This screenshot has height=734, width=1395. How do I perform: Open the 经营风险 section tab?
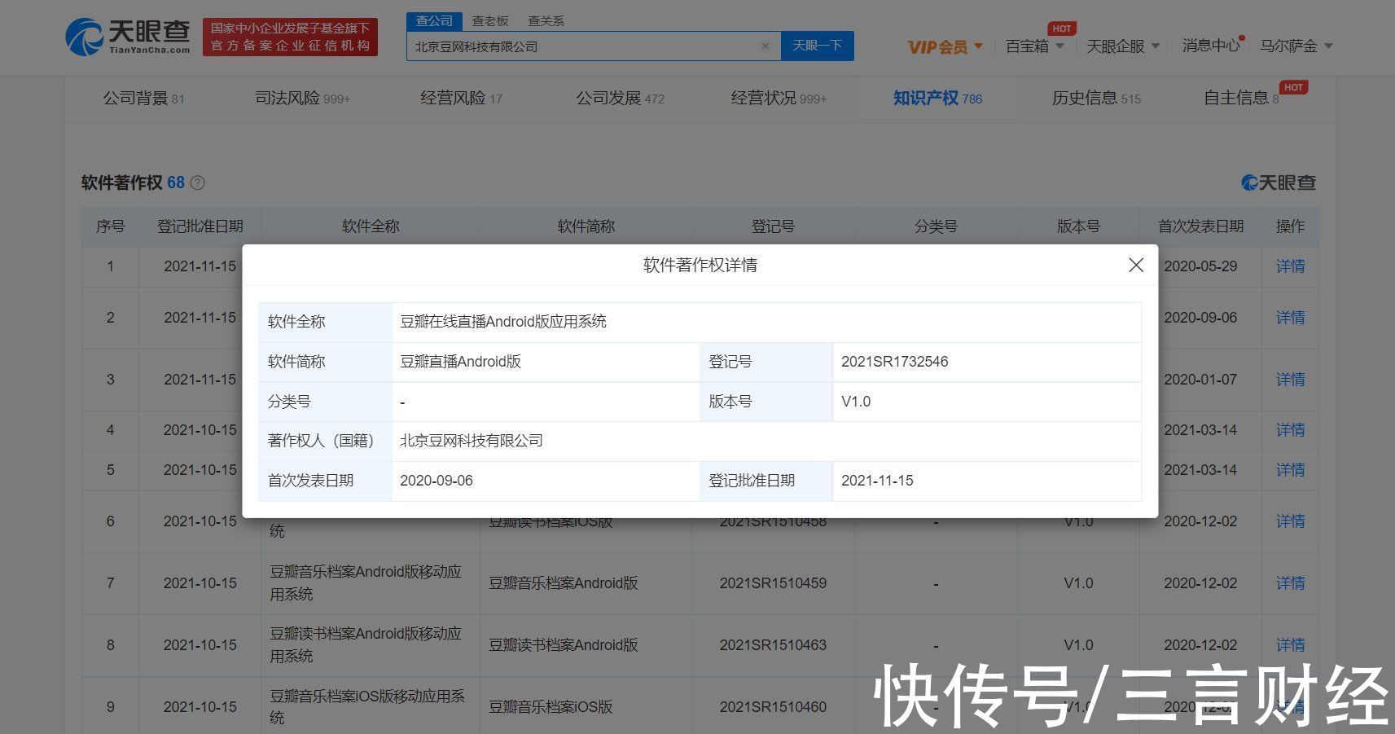pos(461,99)
